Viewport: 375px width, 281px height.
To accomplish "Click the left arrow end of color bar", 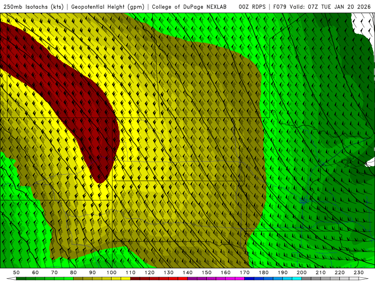I will pyautogui.click(x=11, y=279).
